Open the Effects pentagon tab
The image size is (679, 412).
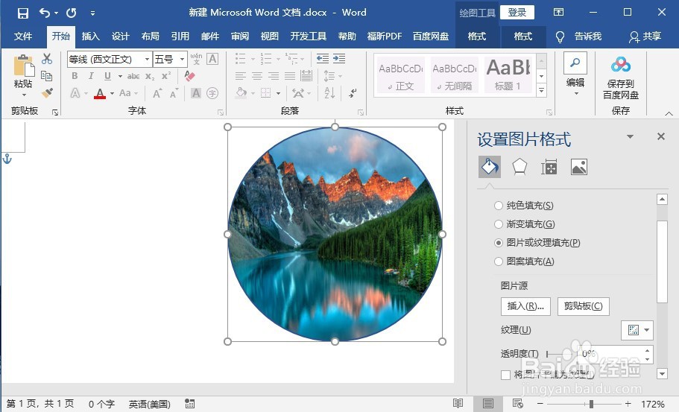519,167
